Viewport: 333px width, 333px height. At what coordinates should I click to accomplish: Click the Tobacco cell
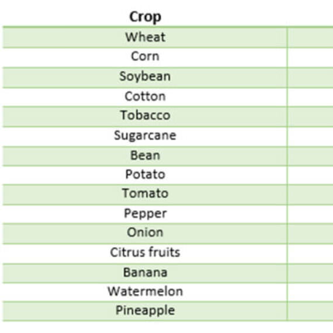(145, 116)
